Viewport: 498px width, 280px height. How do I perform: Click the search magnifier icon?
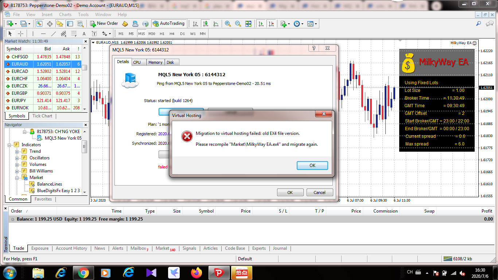tap(479, 24)
